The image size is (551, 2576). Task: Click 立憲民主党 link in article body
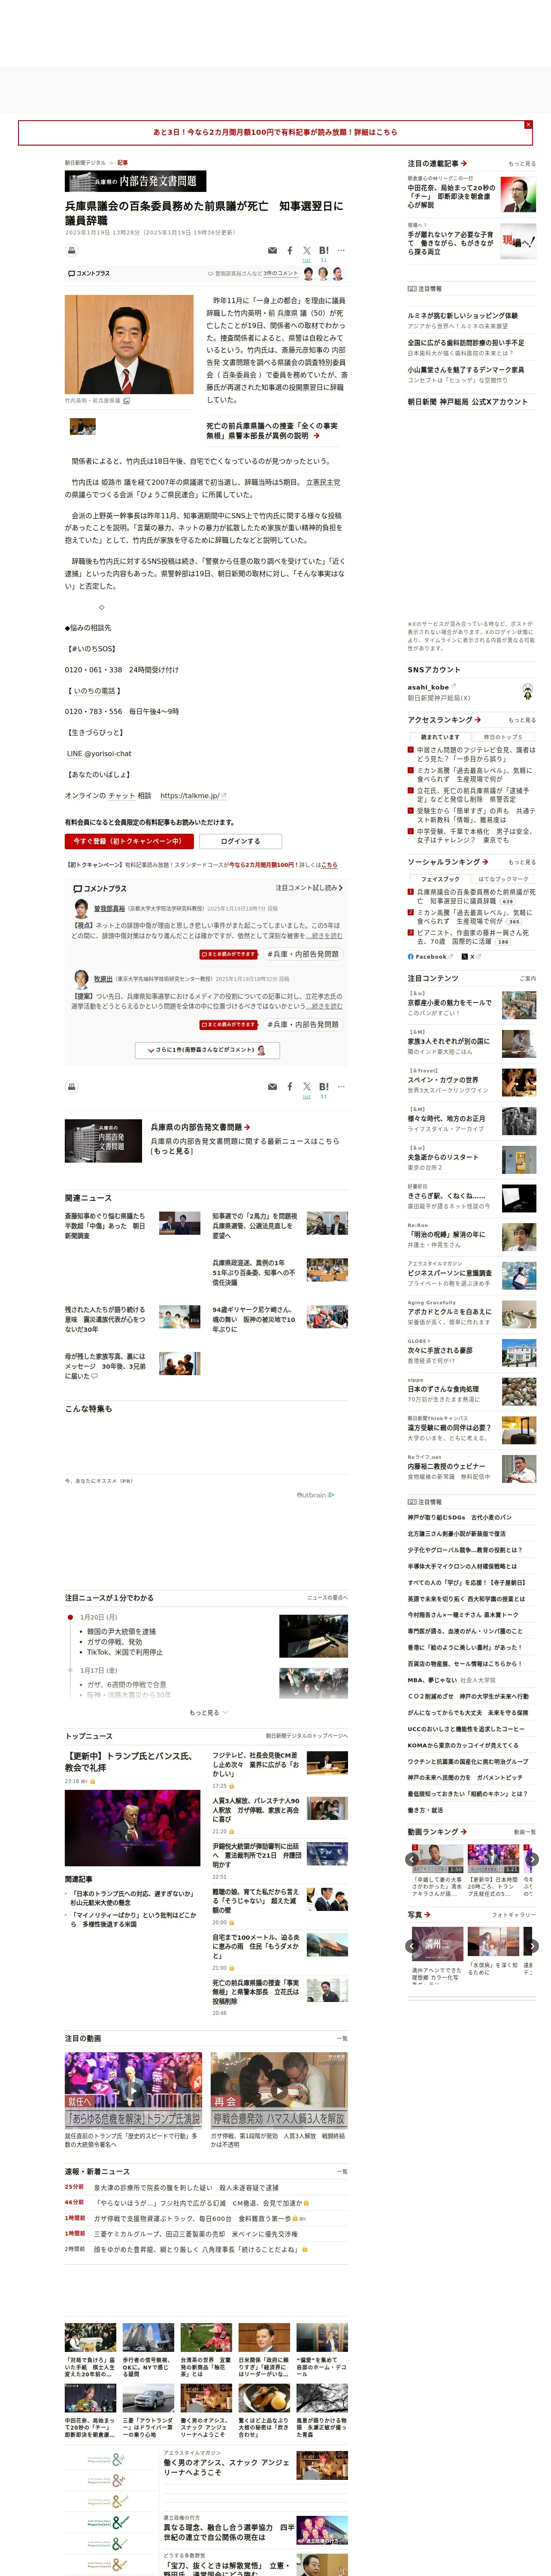click(323, 482)
